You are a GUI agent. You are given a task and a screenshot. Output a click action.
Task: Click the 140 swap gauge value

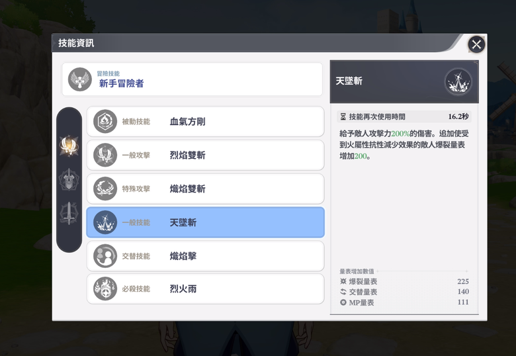[462, 292]
